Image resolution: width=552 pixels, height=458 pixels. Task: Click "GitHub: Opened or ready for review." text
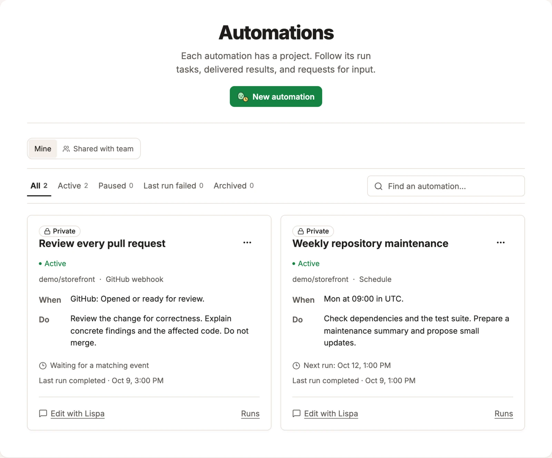137,299
